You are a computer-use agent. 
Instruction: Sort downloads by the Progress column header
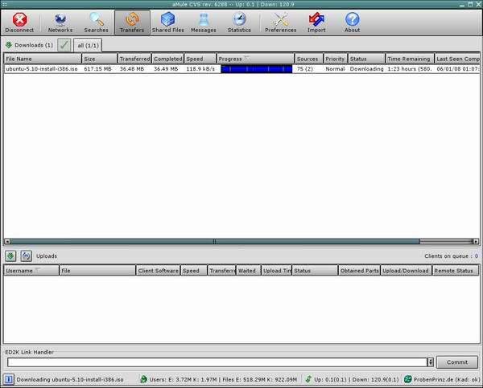click(254, 59)
